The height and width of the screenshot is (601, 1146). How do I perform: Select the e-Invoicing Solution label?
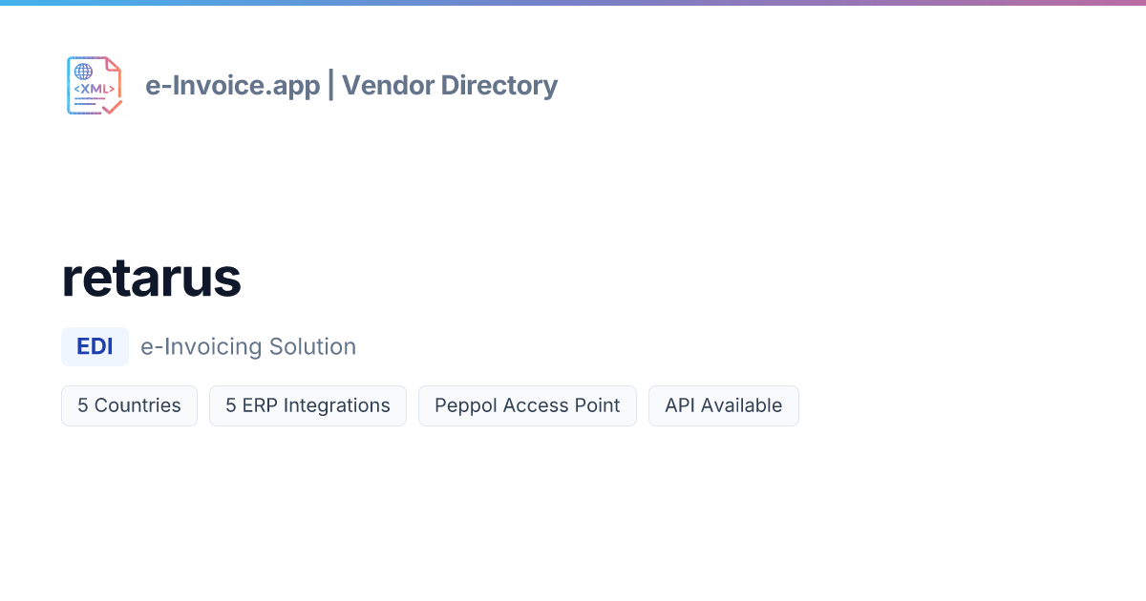point(248,346)
